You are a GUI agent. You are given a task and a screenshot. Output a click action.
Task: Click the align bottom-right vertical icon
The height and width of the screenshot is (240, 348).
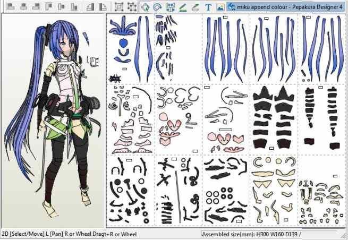pos(74,7)
